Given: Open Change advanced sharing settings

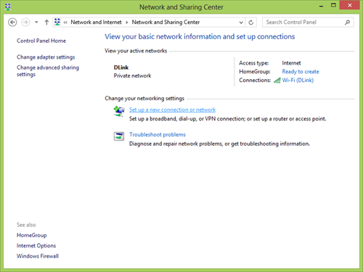Looking at the screenshot, I should coord(48,71).
